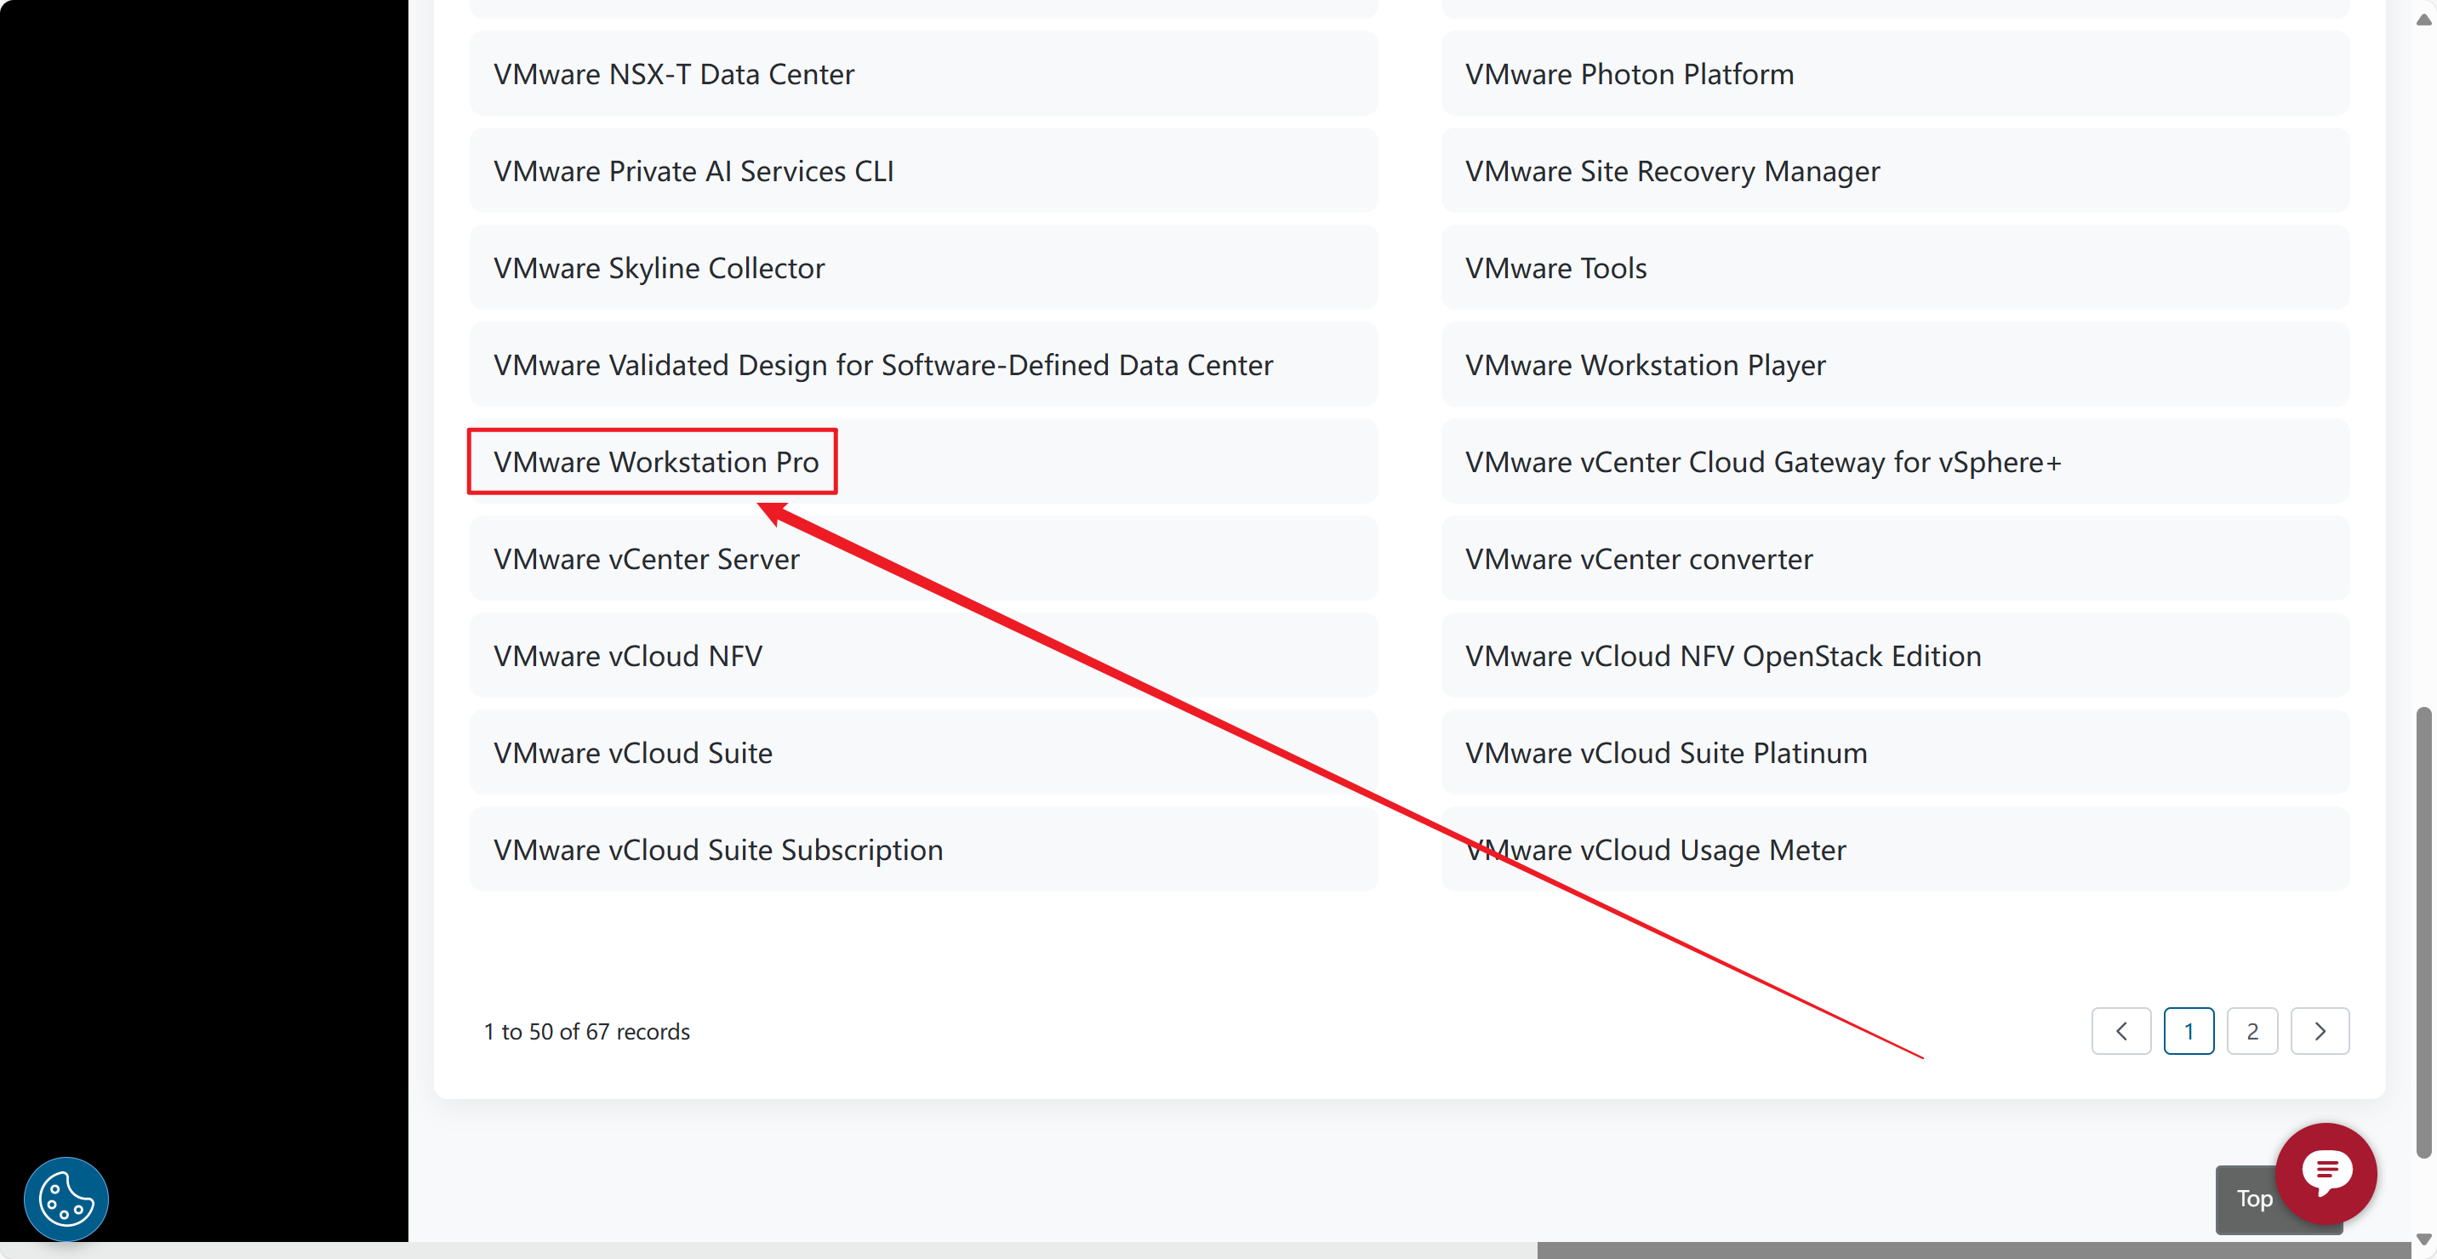This screenshot has height=1259, width=2437.
Task: Open VMware Workstation Player
Action: (x=1644, y=365)
